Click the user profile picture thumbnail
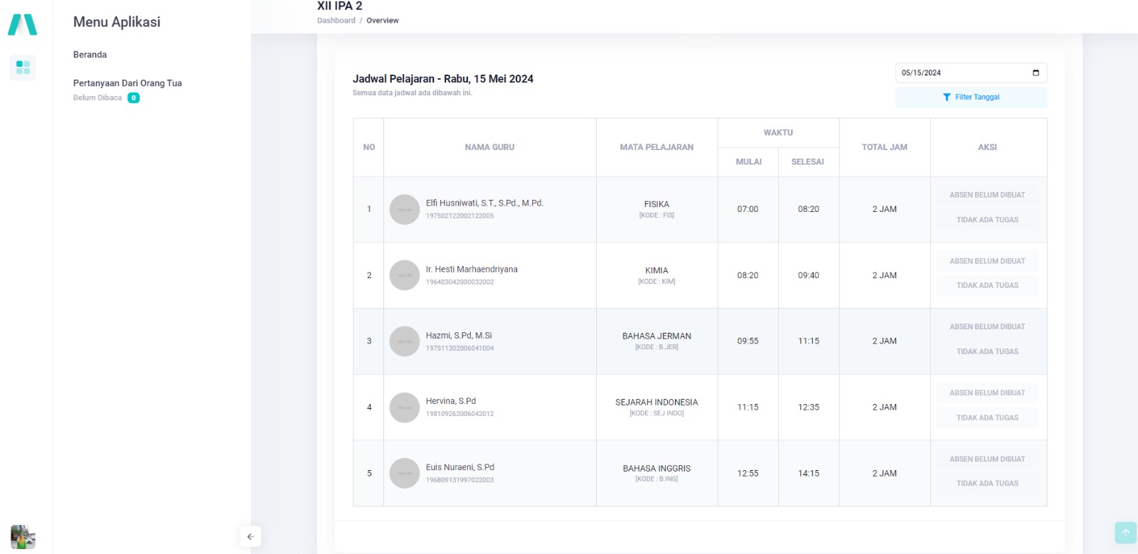Screen dimensions: 1138x554 pyautogui.click(x=23, y=537)
